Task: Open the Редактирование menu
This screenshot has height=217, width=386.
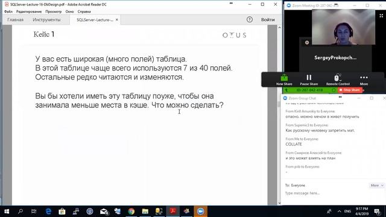Action: click(x=29, y=11)
